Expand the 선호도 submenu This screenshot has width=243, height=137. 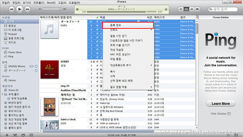[128, 29]
